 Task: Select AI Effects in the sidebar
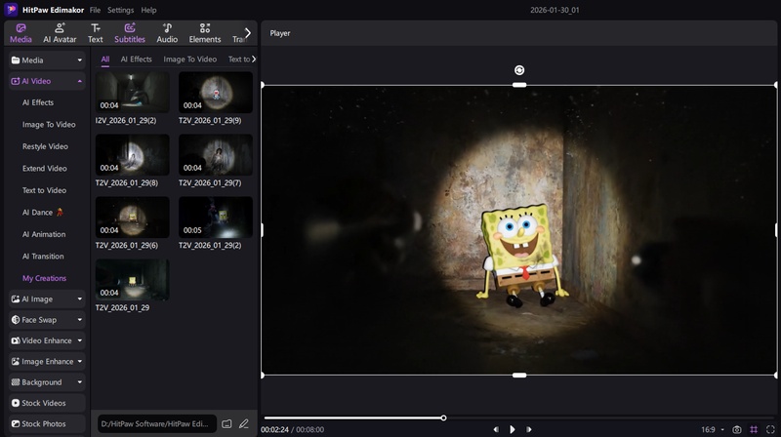click(38, 102)
